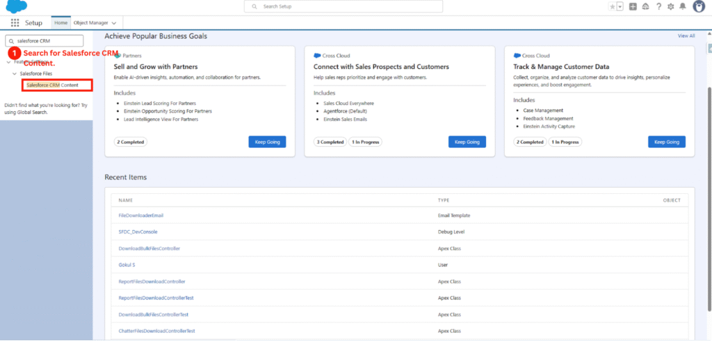712x342 pixels.
Task: Click View All business goals
Action: pyautogui.click(x=686, y=35)
